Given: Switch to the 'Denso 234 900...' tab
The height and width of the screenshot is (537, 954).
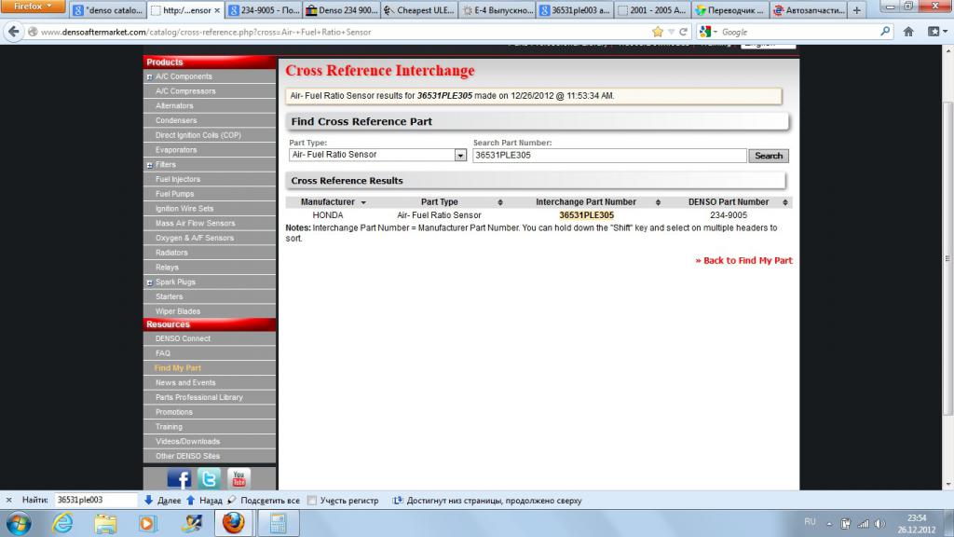Looking at the screenshot, I should coord(341,10).
